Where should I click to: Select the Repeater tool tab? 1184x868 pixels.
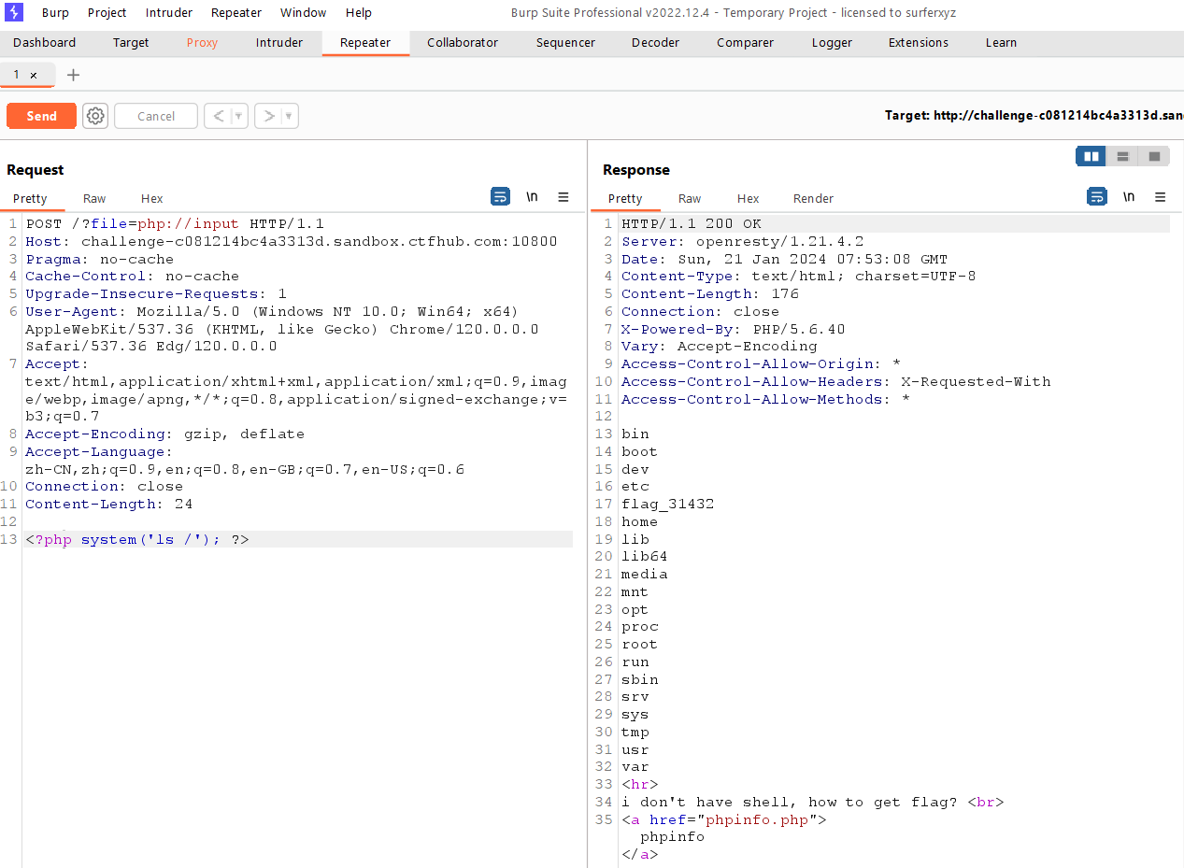point(365,43)
